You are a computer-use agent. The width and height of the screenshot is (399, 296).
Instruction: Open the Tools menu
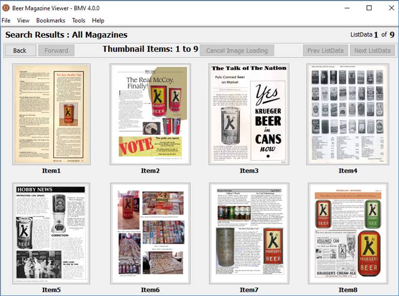(x=78, y=20)
